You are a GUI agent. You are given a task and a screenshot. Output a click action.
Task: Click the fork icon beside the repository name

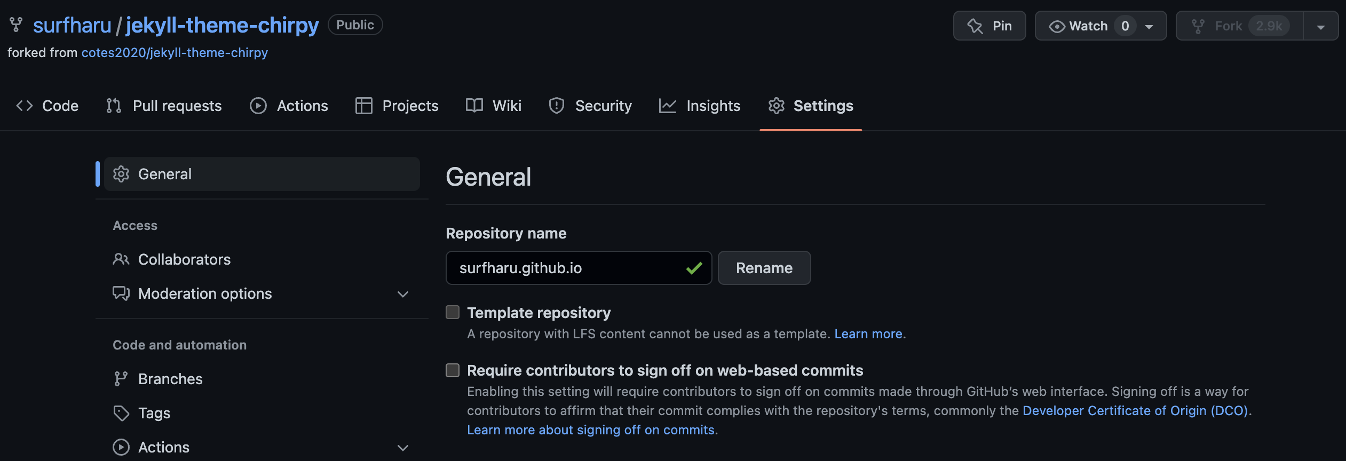(x=16, y=25)
